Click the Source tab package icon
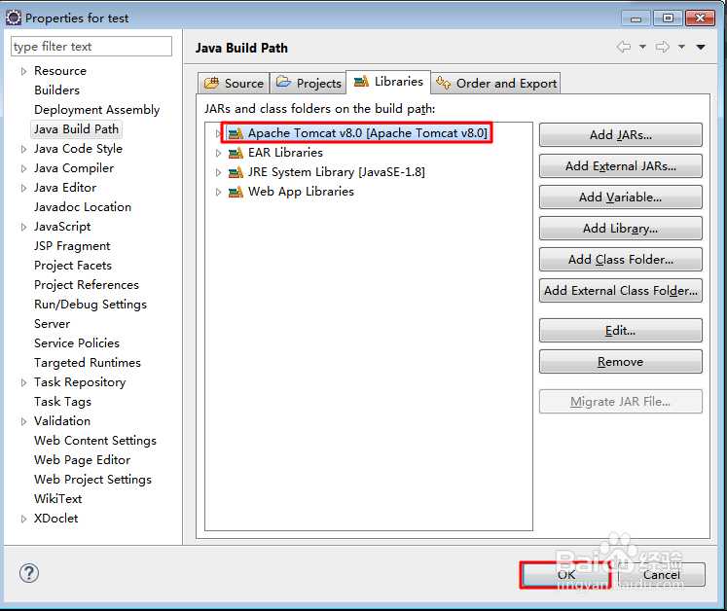Screen dimensions: 727x611 pos(211,83)
